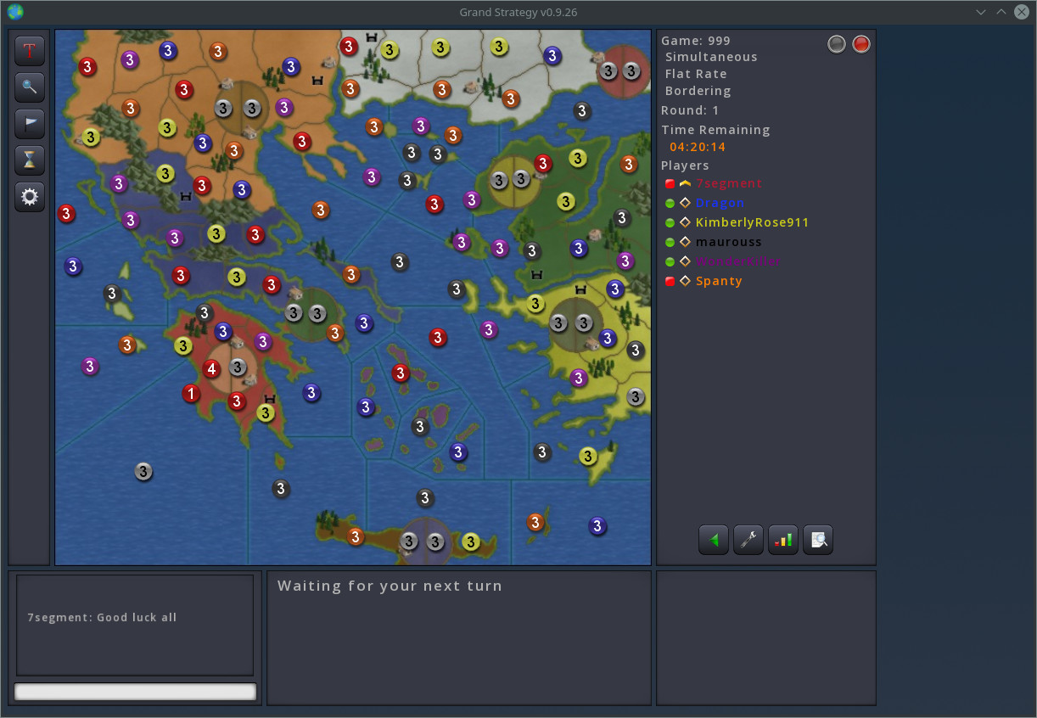Open the game log viewer with the magnifier-document icon
The height and width of the screenshot is (718, 1037).
tap(817, 540)
